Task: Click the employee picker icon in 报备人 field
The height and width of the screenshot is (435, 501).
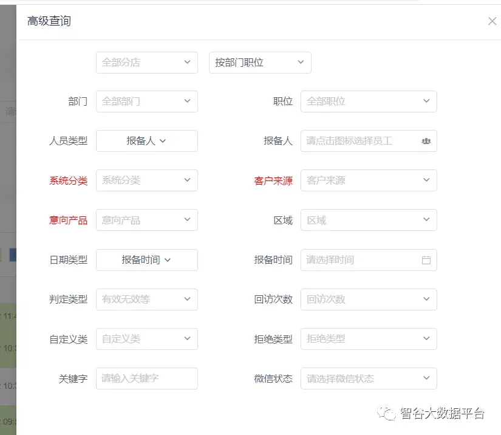Action: [426, 141]
